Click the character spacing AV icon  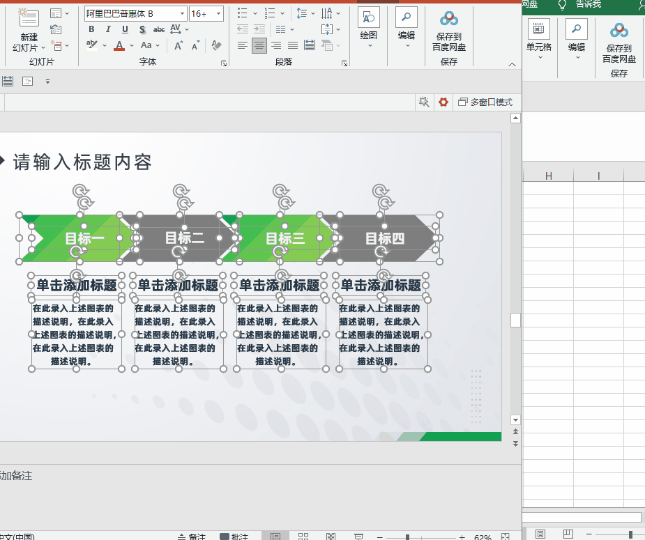[x=176, y=29]
